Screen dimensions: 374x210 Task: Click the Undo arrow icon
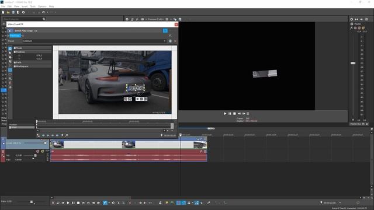[x=43, y=12]
